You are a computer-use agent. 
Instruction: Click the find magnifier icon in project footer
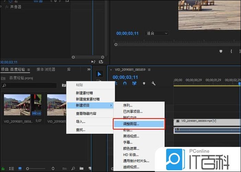[73, 169]
